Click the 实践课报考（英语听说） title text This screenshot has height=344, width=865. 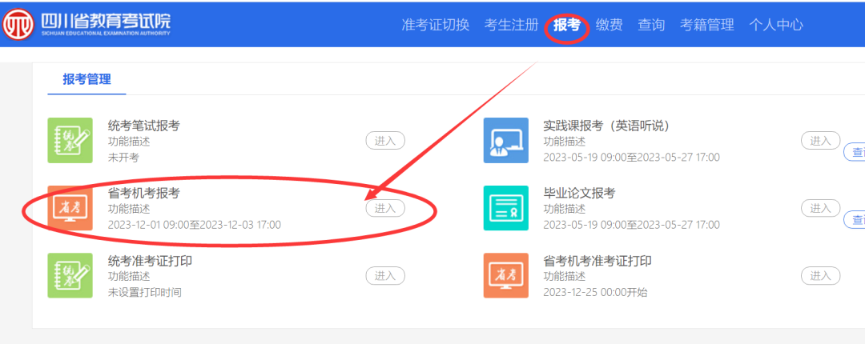606,126
